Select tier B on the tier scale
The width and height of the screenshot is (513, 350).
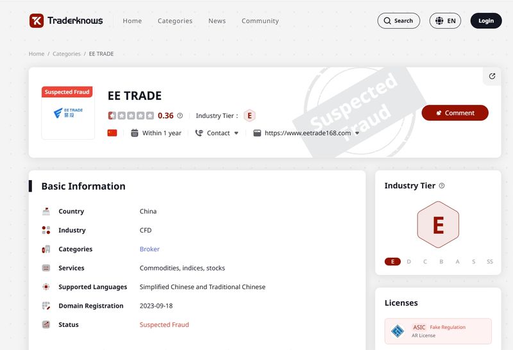441,262
